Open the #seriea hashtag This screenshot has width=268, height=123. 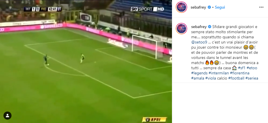point(252,78)
